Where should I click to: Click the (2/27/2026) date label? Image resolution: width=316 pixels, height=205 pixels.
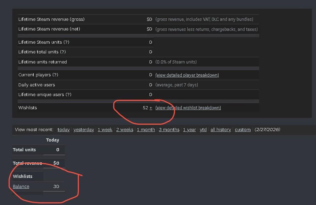pyautogui.click(x=267, y=130)
